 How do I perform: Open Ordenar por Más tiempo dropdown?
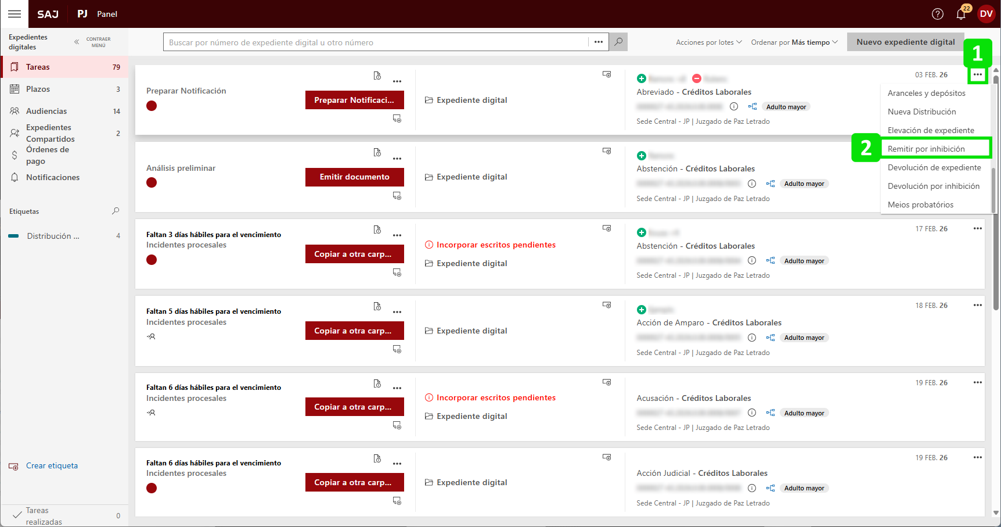(x=794, y=42)
